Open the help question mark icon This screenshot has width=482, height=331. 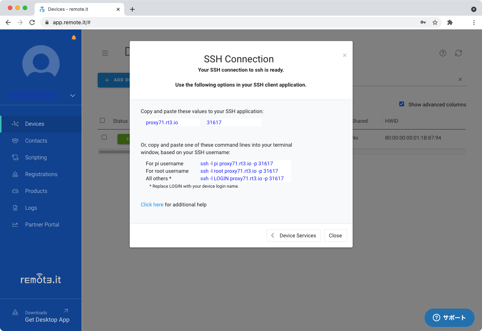(443, 53)
